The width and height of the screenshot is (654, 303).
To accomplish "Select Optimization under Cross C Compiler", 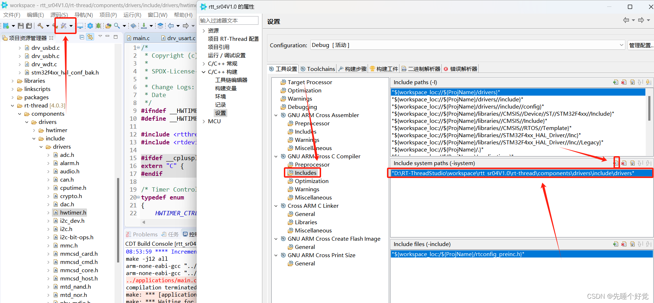I will coord(311,181).
